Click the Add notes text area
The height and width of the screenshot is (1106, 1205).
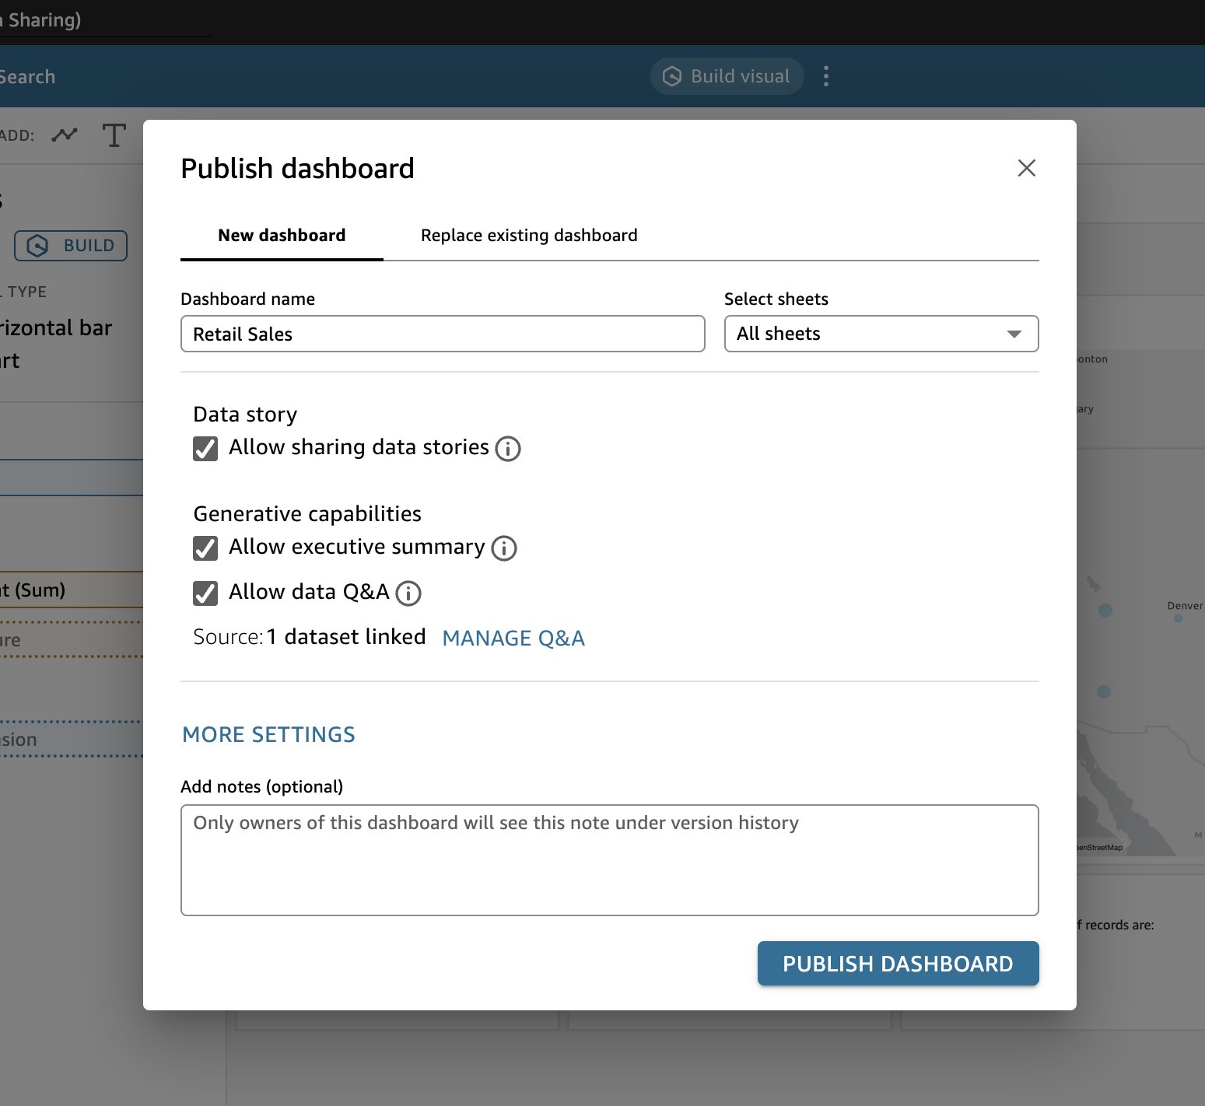pos(610,860)
